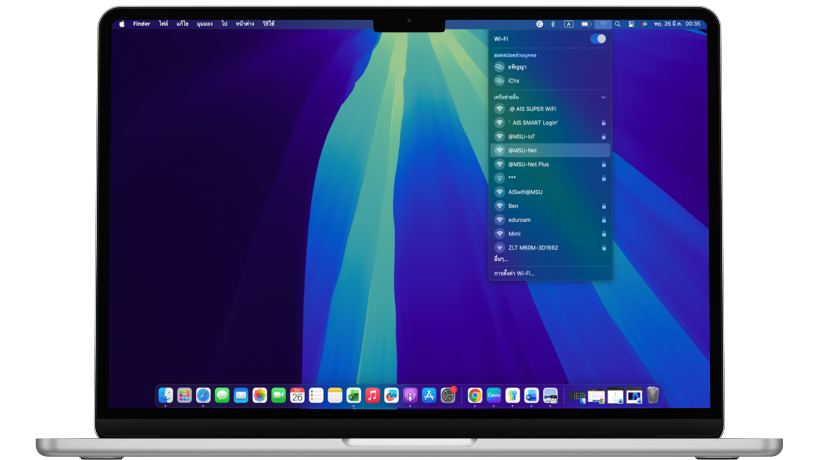Image resolution: width=818 pixels, height=460 pixels.
Task: Launch Microsoft Word from the Dock
Action: 531,396
